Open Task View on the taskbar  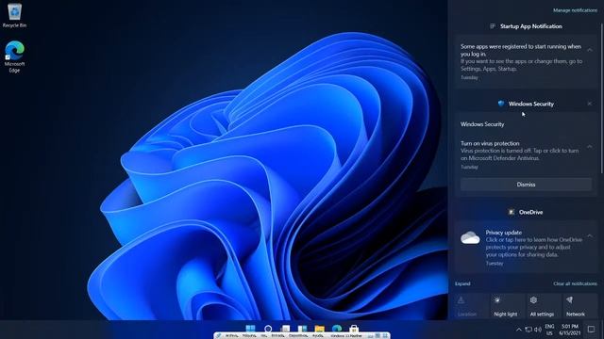coord(285,329)
